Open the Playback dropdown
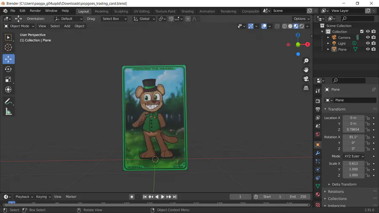This screenshot has width=379, height=213. point(24,197)
